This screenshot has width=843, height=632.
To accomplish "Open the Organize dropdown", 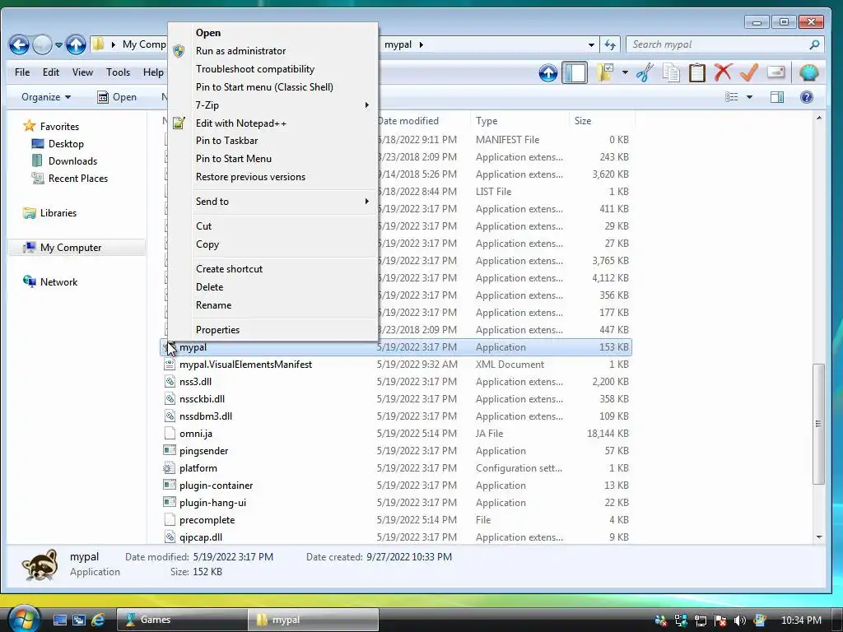I will 46,97.
